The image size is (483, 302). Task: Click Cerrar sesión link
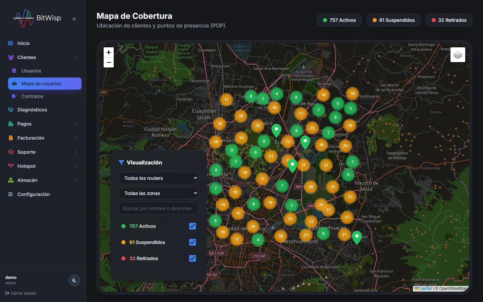click(x=21, y=293)
